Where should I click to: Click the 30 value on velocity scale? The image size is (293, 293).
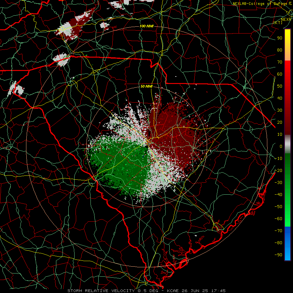click(x=280, y=110)
